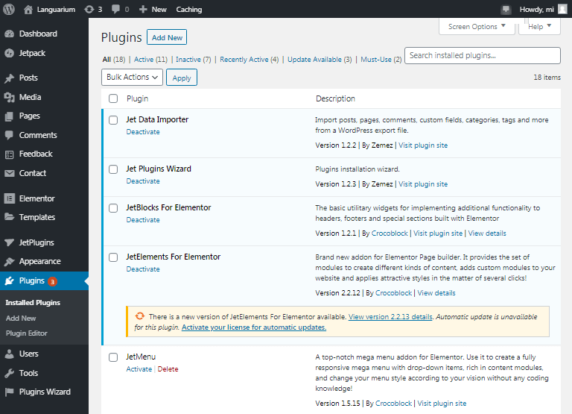Click the Templates folder icon
Image resolution: width=572 pixels, height=414 pixels.
tap(10, 217)
